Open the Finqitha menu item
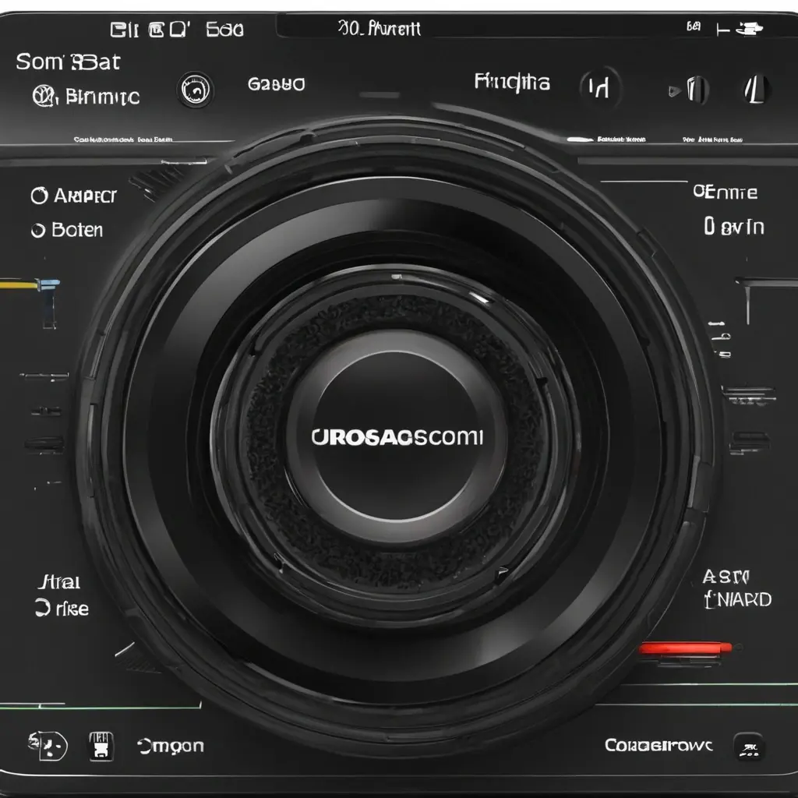Viewport: 798px width, 798px height. tap(511, 83)
